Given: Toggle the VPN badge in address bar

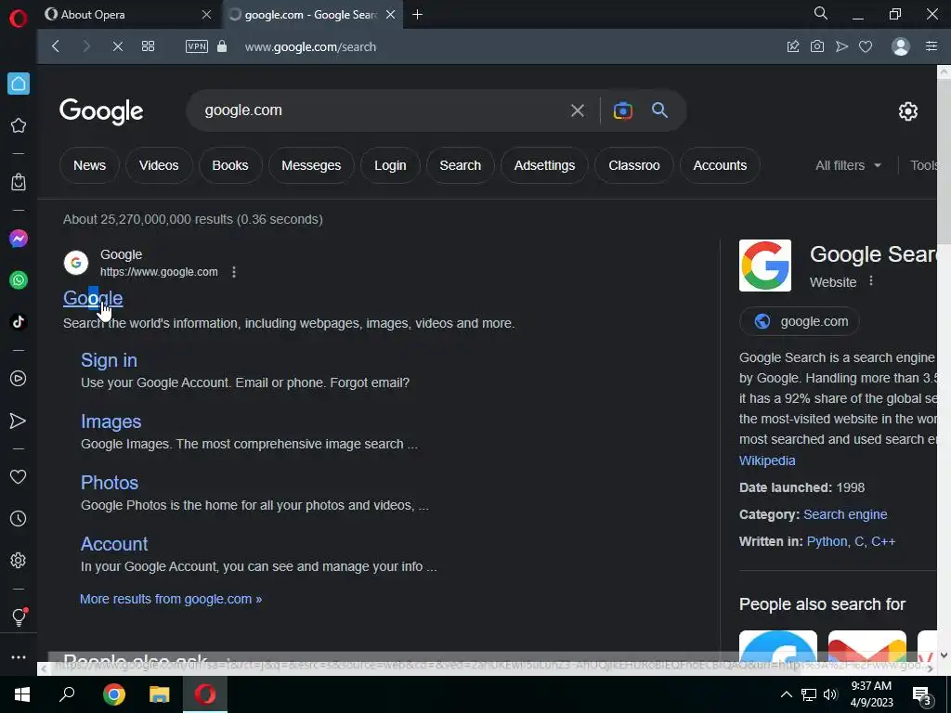Looking at the screenshot, I should coord(197,46).
